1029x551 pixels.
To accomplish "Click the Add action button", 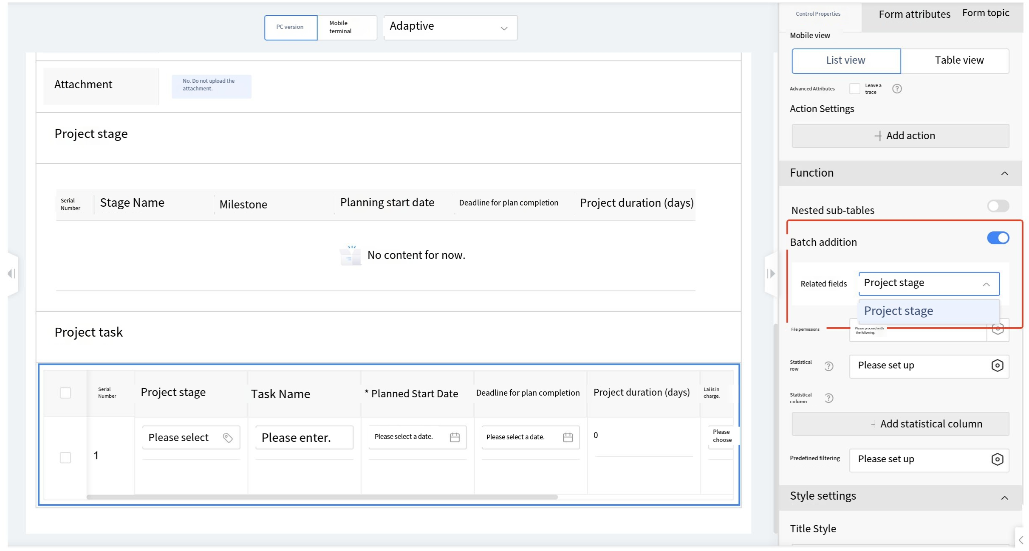I will click(x=900, y=136).
